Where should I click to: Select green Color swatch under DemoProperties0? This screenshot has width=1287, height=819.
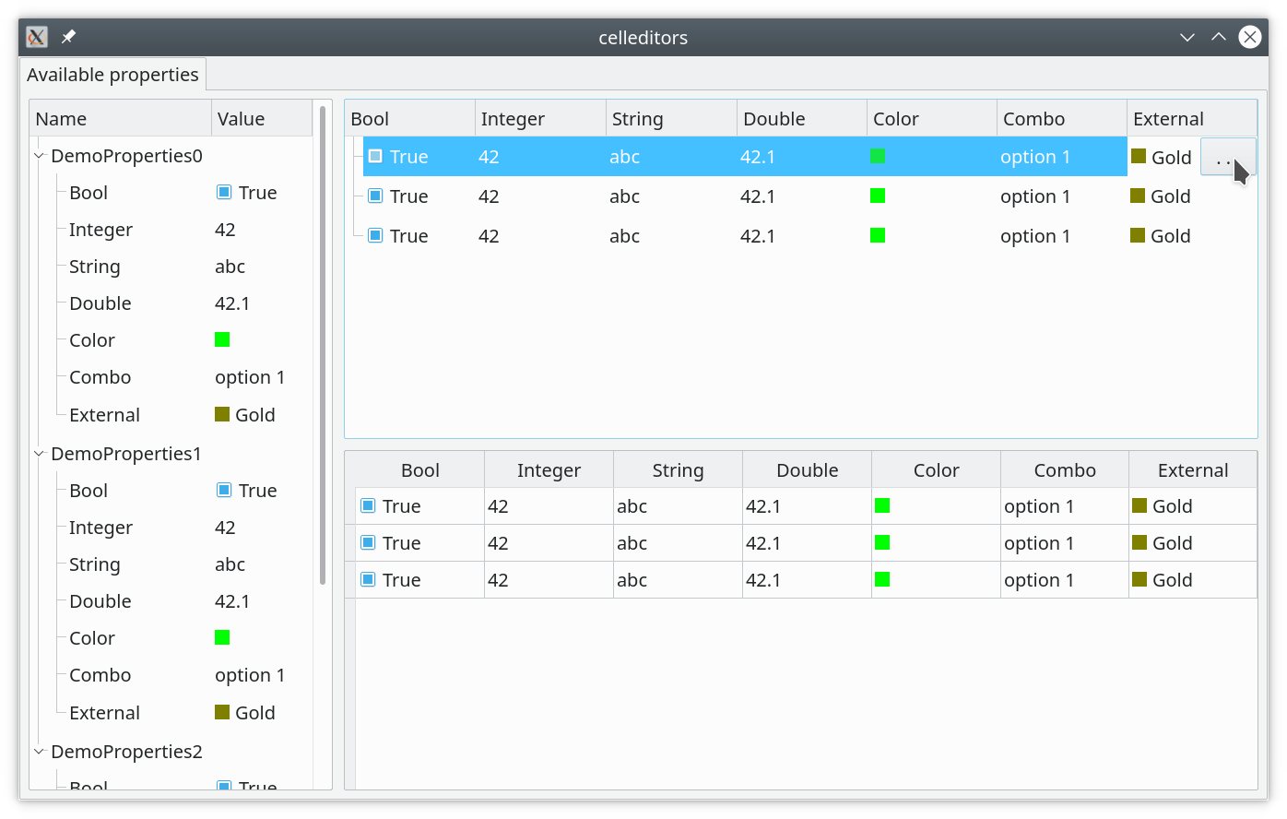(x=222, y=339)
